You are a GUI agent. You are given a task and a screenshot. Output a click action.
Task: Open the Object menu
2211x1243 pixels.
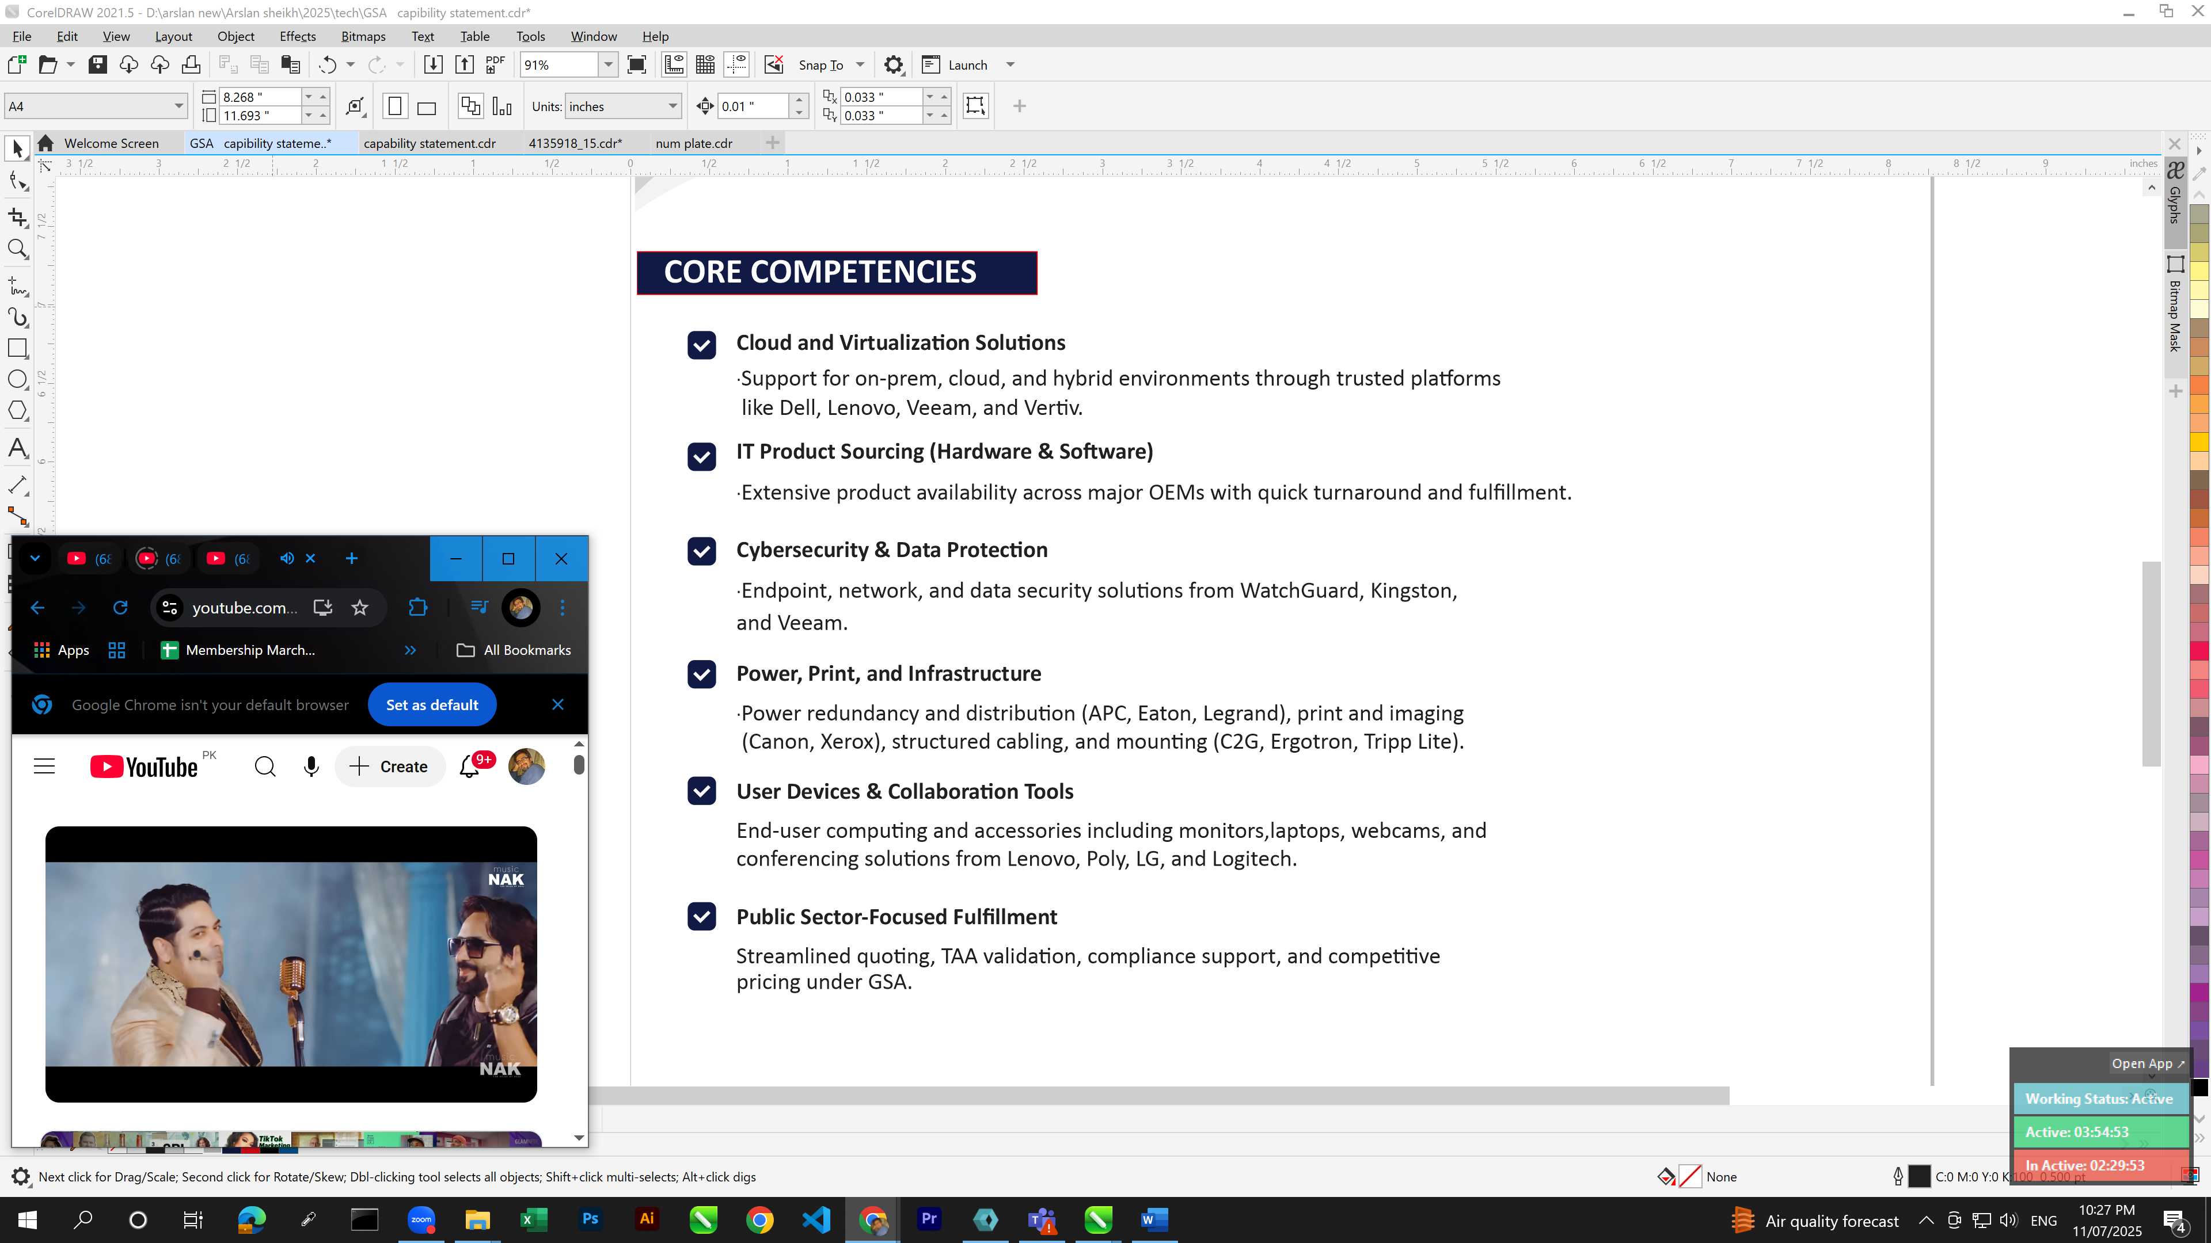pos(235,36)
